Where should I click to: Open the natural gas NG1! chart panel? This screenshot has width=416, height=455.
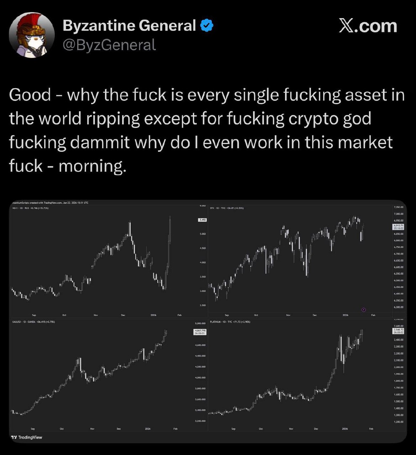click(103, 259)
